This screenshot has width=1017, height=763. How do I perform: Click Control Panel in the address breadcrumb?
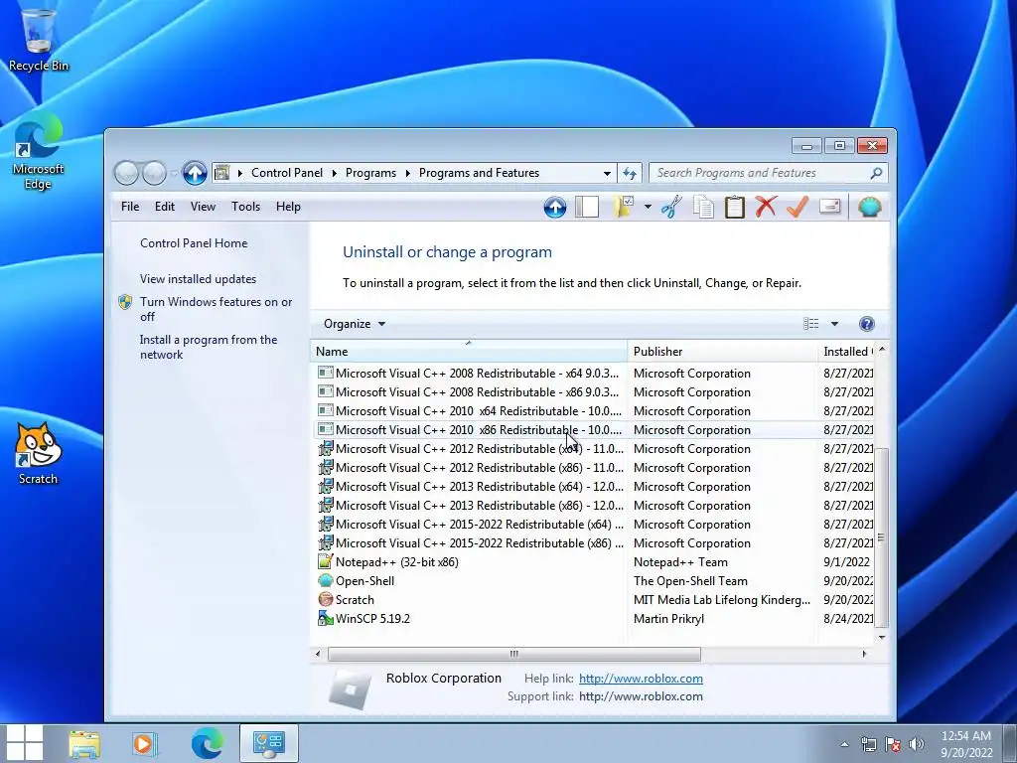287,173
